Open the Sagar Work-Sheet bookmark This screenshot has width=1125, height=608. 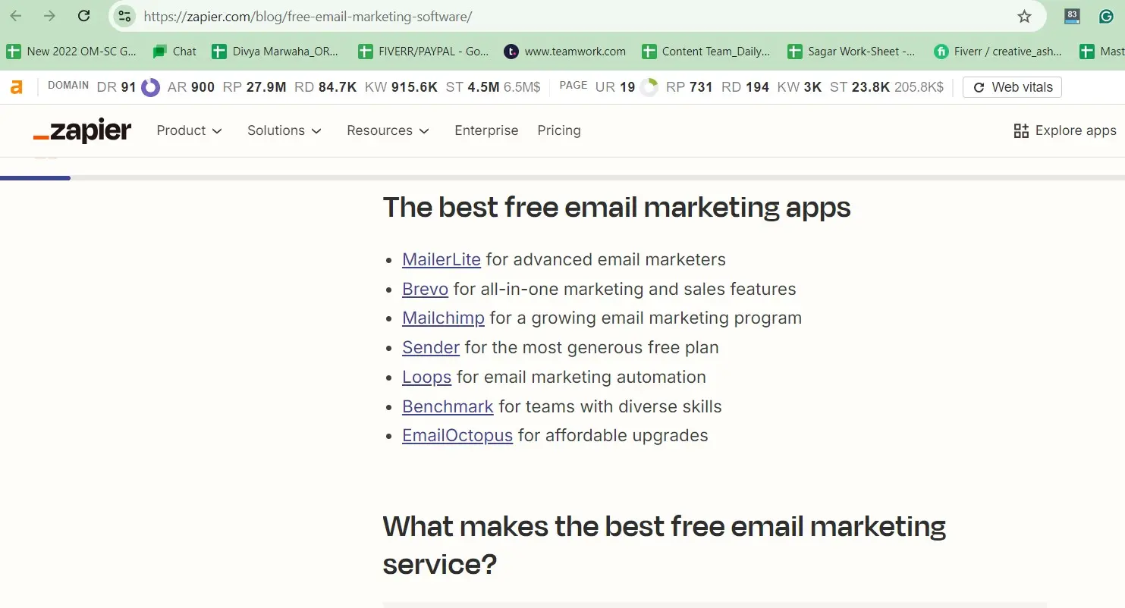click(852, 52)
